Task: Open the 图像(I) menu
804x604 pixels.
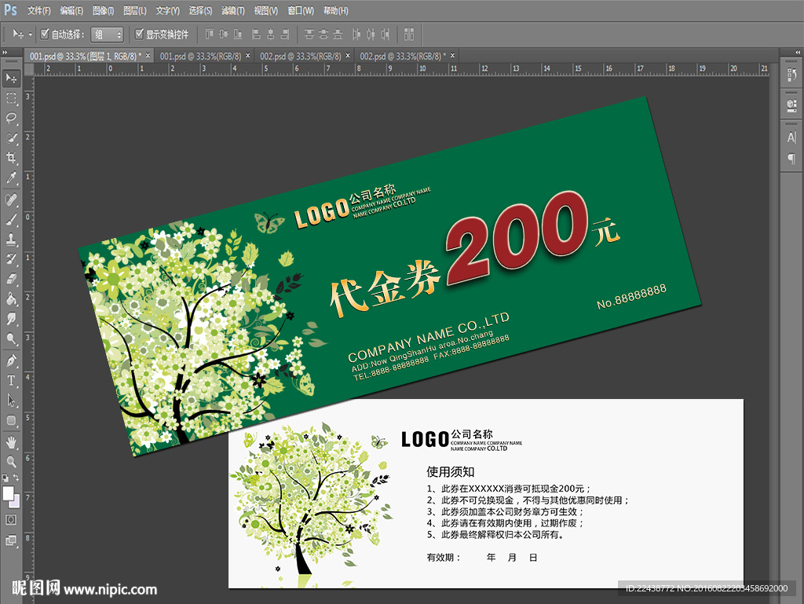Action: 103,10
